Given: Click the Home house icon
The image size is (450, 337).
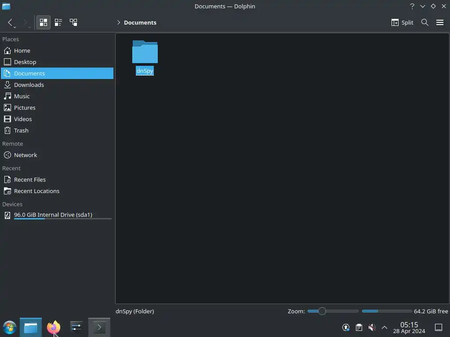Looking at the screenshot, I should [7, 50].
